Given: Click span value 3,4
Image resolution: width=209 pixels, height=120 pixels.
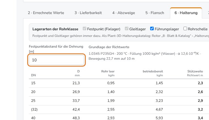Looking at the screenshot, I should [x=200, y=118].
